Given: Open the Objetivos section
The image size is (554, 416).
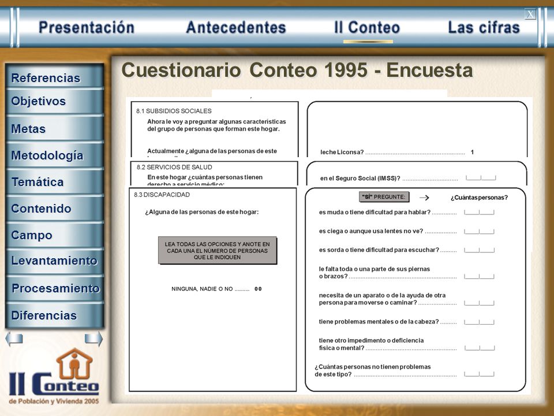Looking at the screenshot, I should click(x=55, y=102).
